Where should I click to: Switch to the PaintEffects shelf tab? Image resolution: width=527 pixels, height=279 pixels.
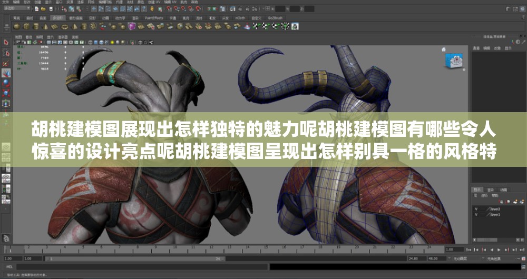[x=154, y=18]
